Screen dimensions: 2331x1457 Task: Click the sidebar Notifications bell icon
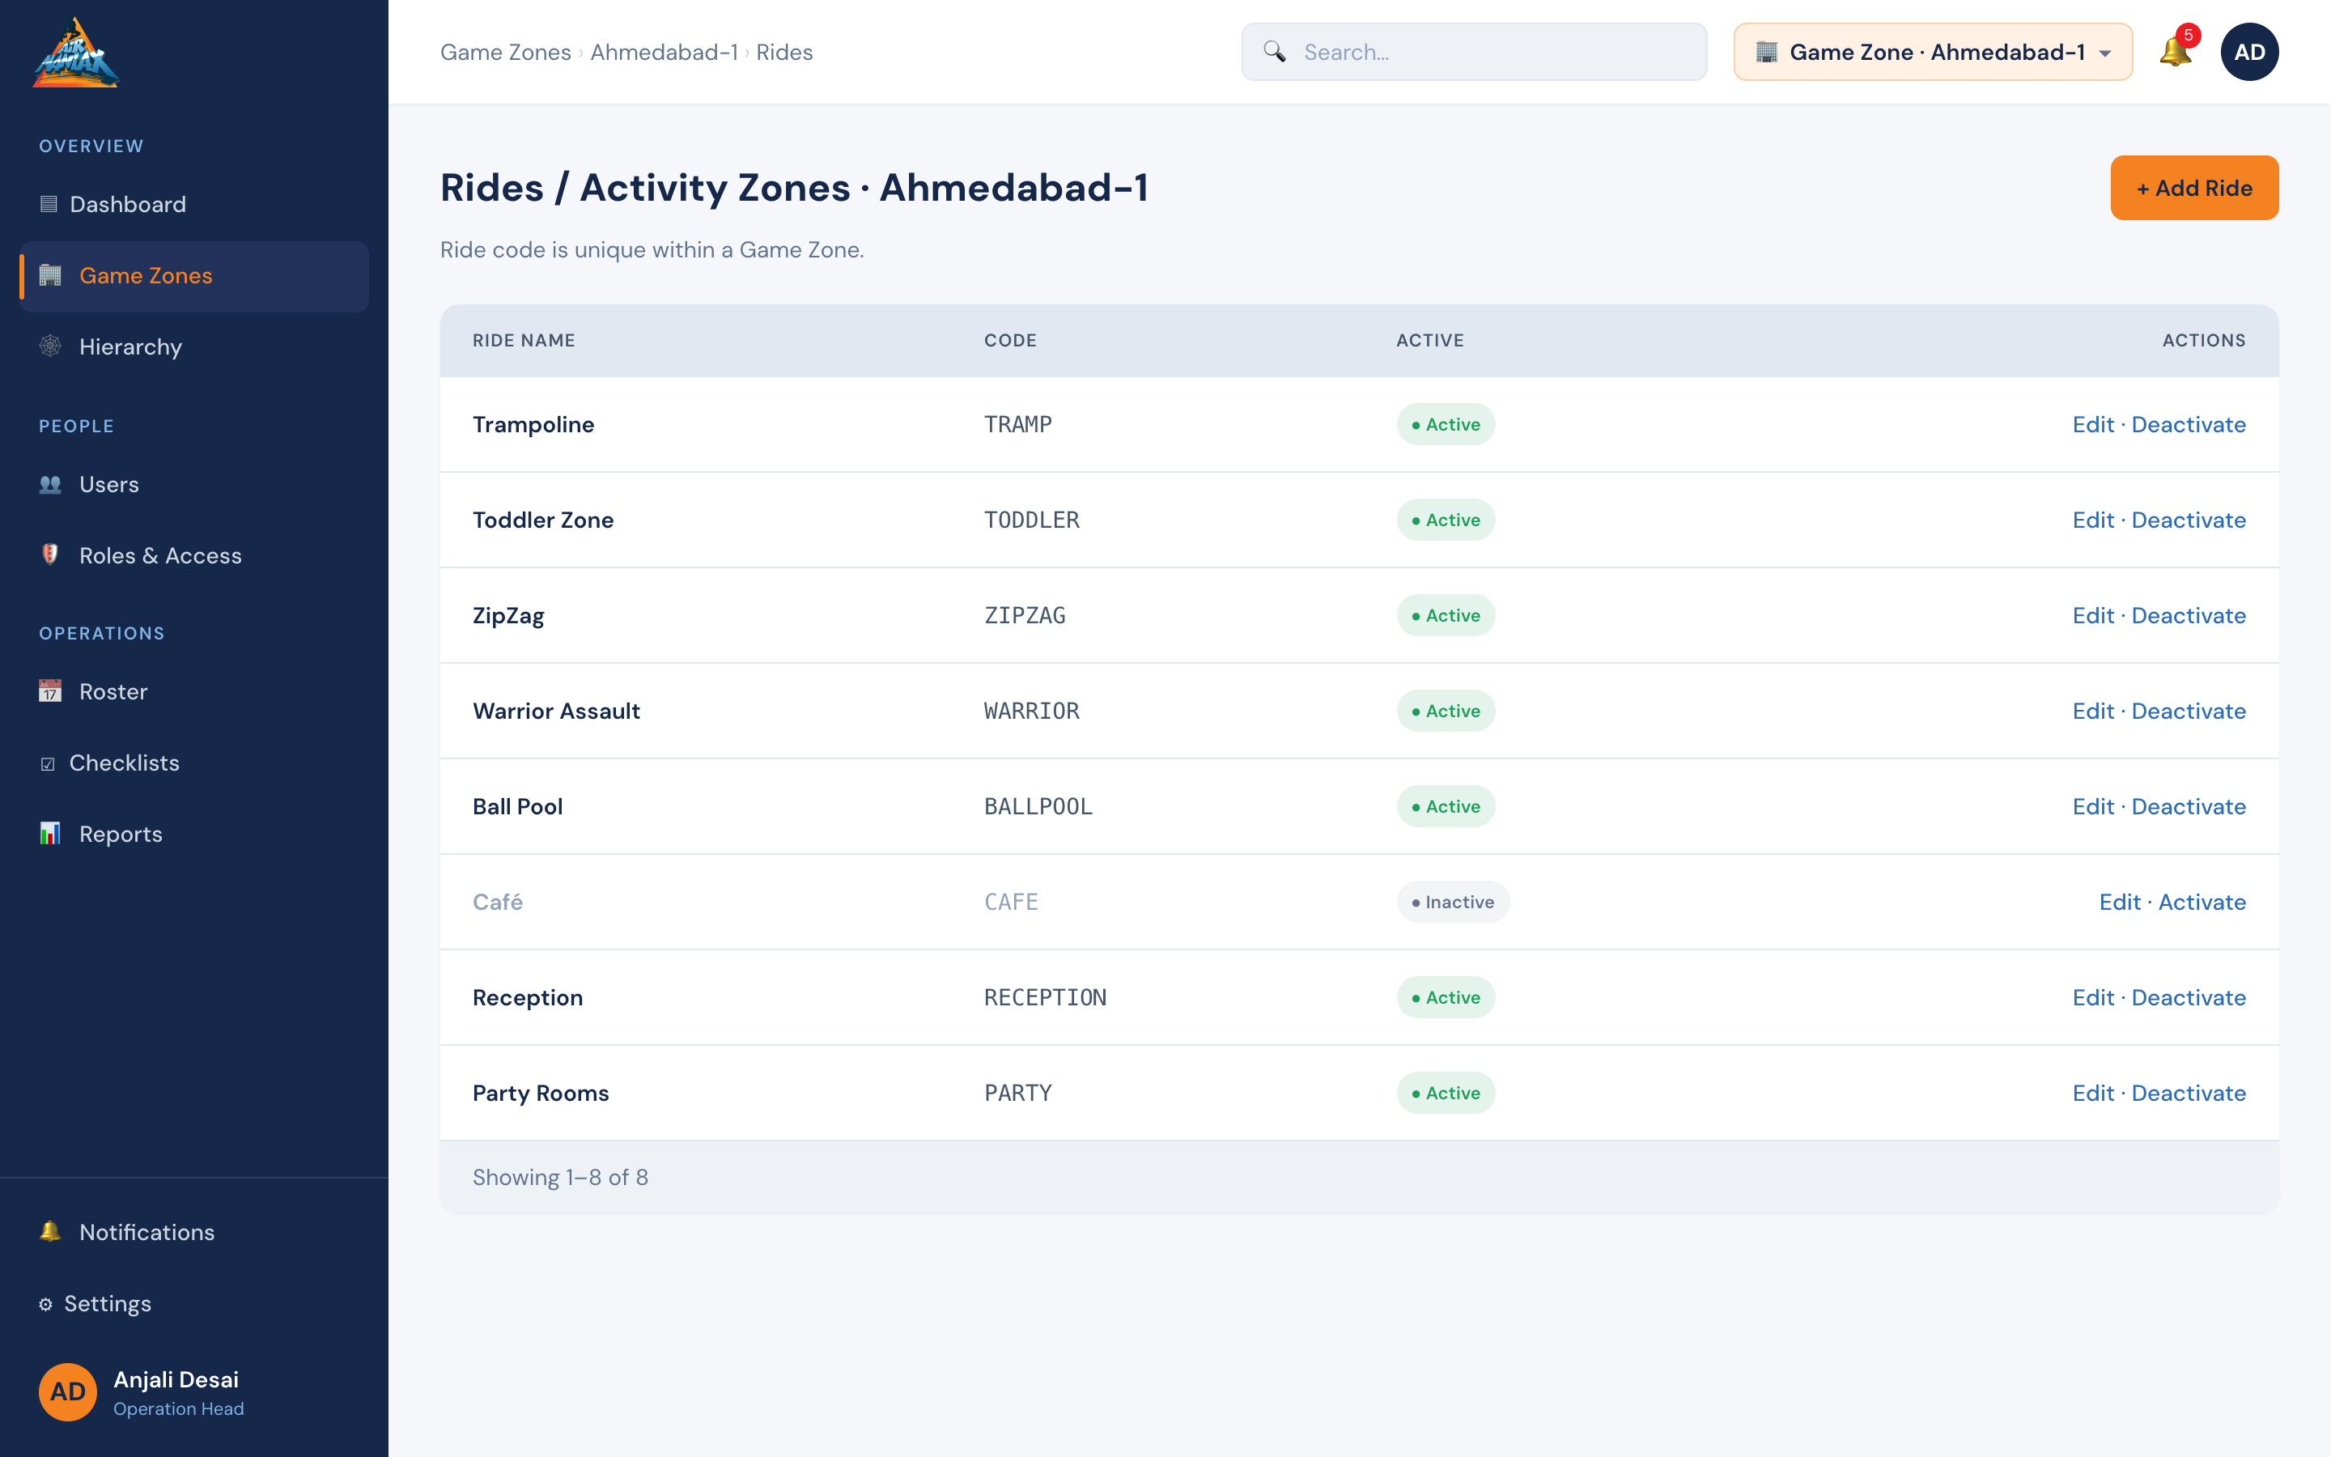click(50, 1231)
